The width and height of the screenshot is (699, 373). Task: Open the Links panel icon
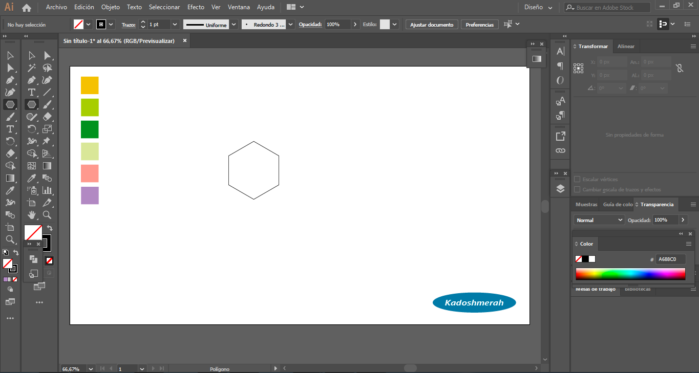(x=560, y=151)
